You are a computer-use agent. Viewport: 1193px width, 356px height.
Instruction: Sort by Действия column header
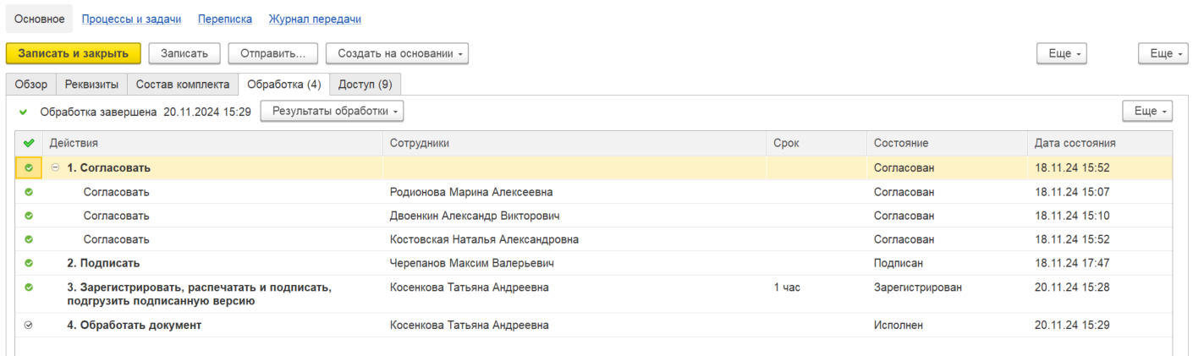(x=212, y=143)
